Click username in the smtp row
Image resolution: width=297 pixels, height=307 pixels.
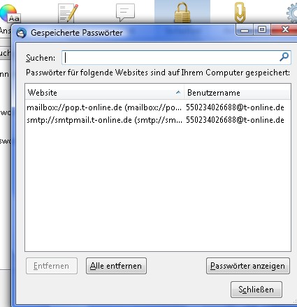[235, 120]
